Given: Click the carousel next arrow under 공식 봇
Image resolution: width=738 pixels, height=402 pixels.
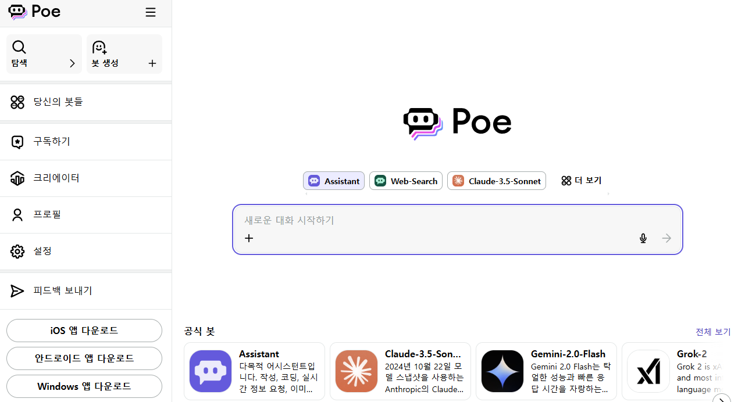Looking at the screenshot, I should point(722,399).
